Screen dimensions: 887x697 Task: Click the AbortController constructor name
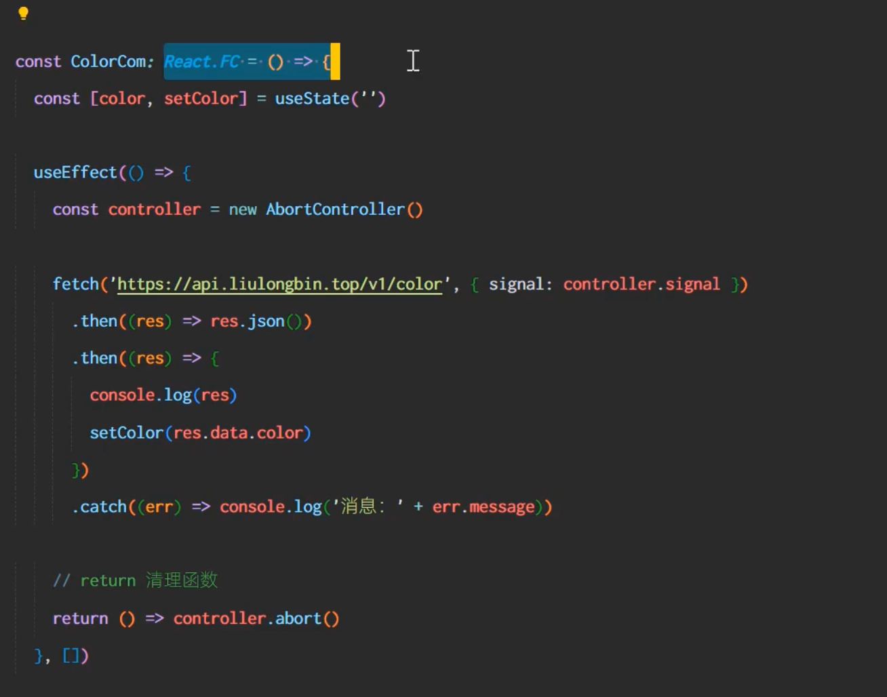pos(335,210)
